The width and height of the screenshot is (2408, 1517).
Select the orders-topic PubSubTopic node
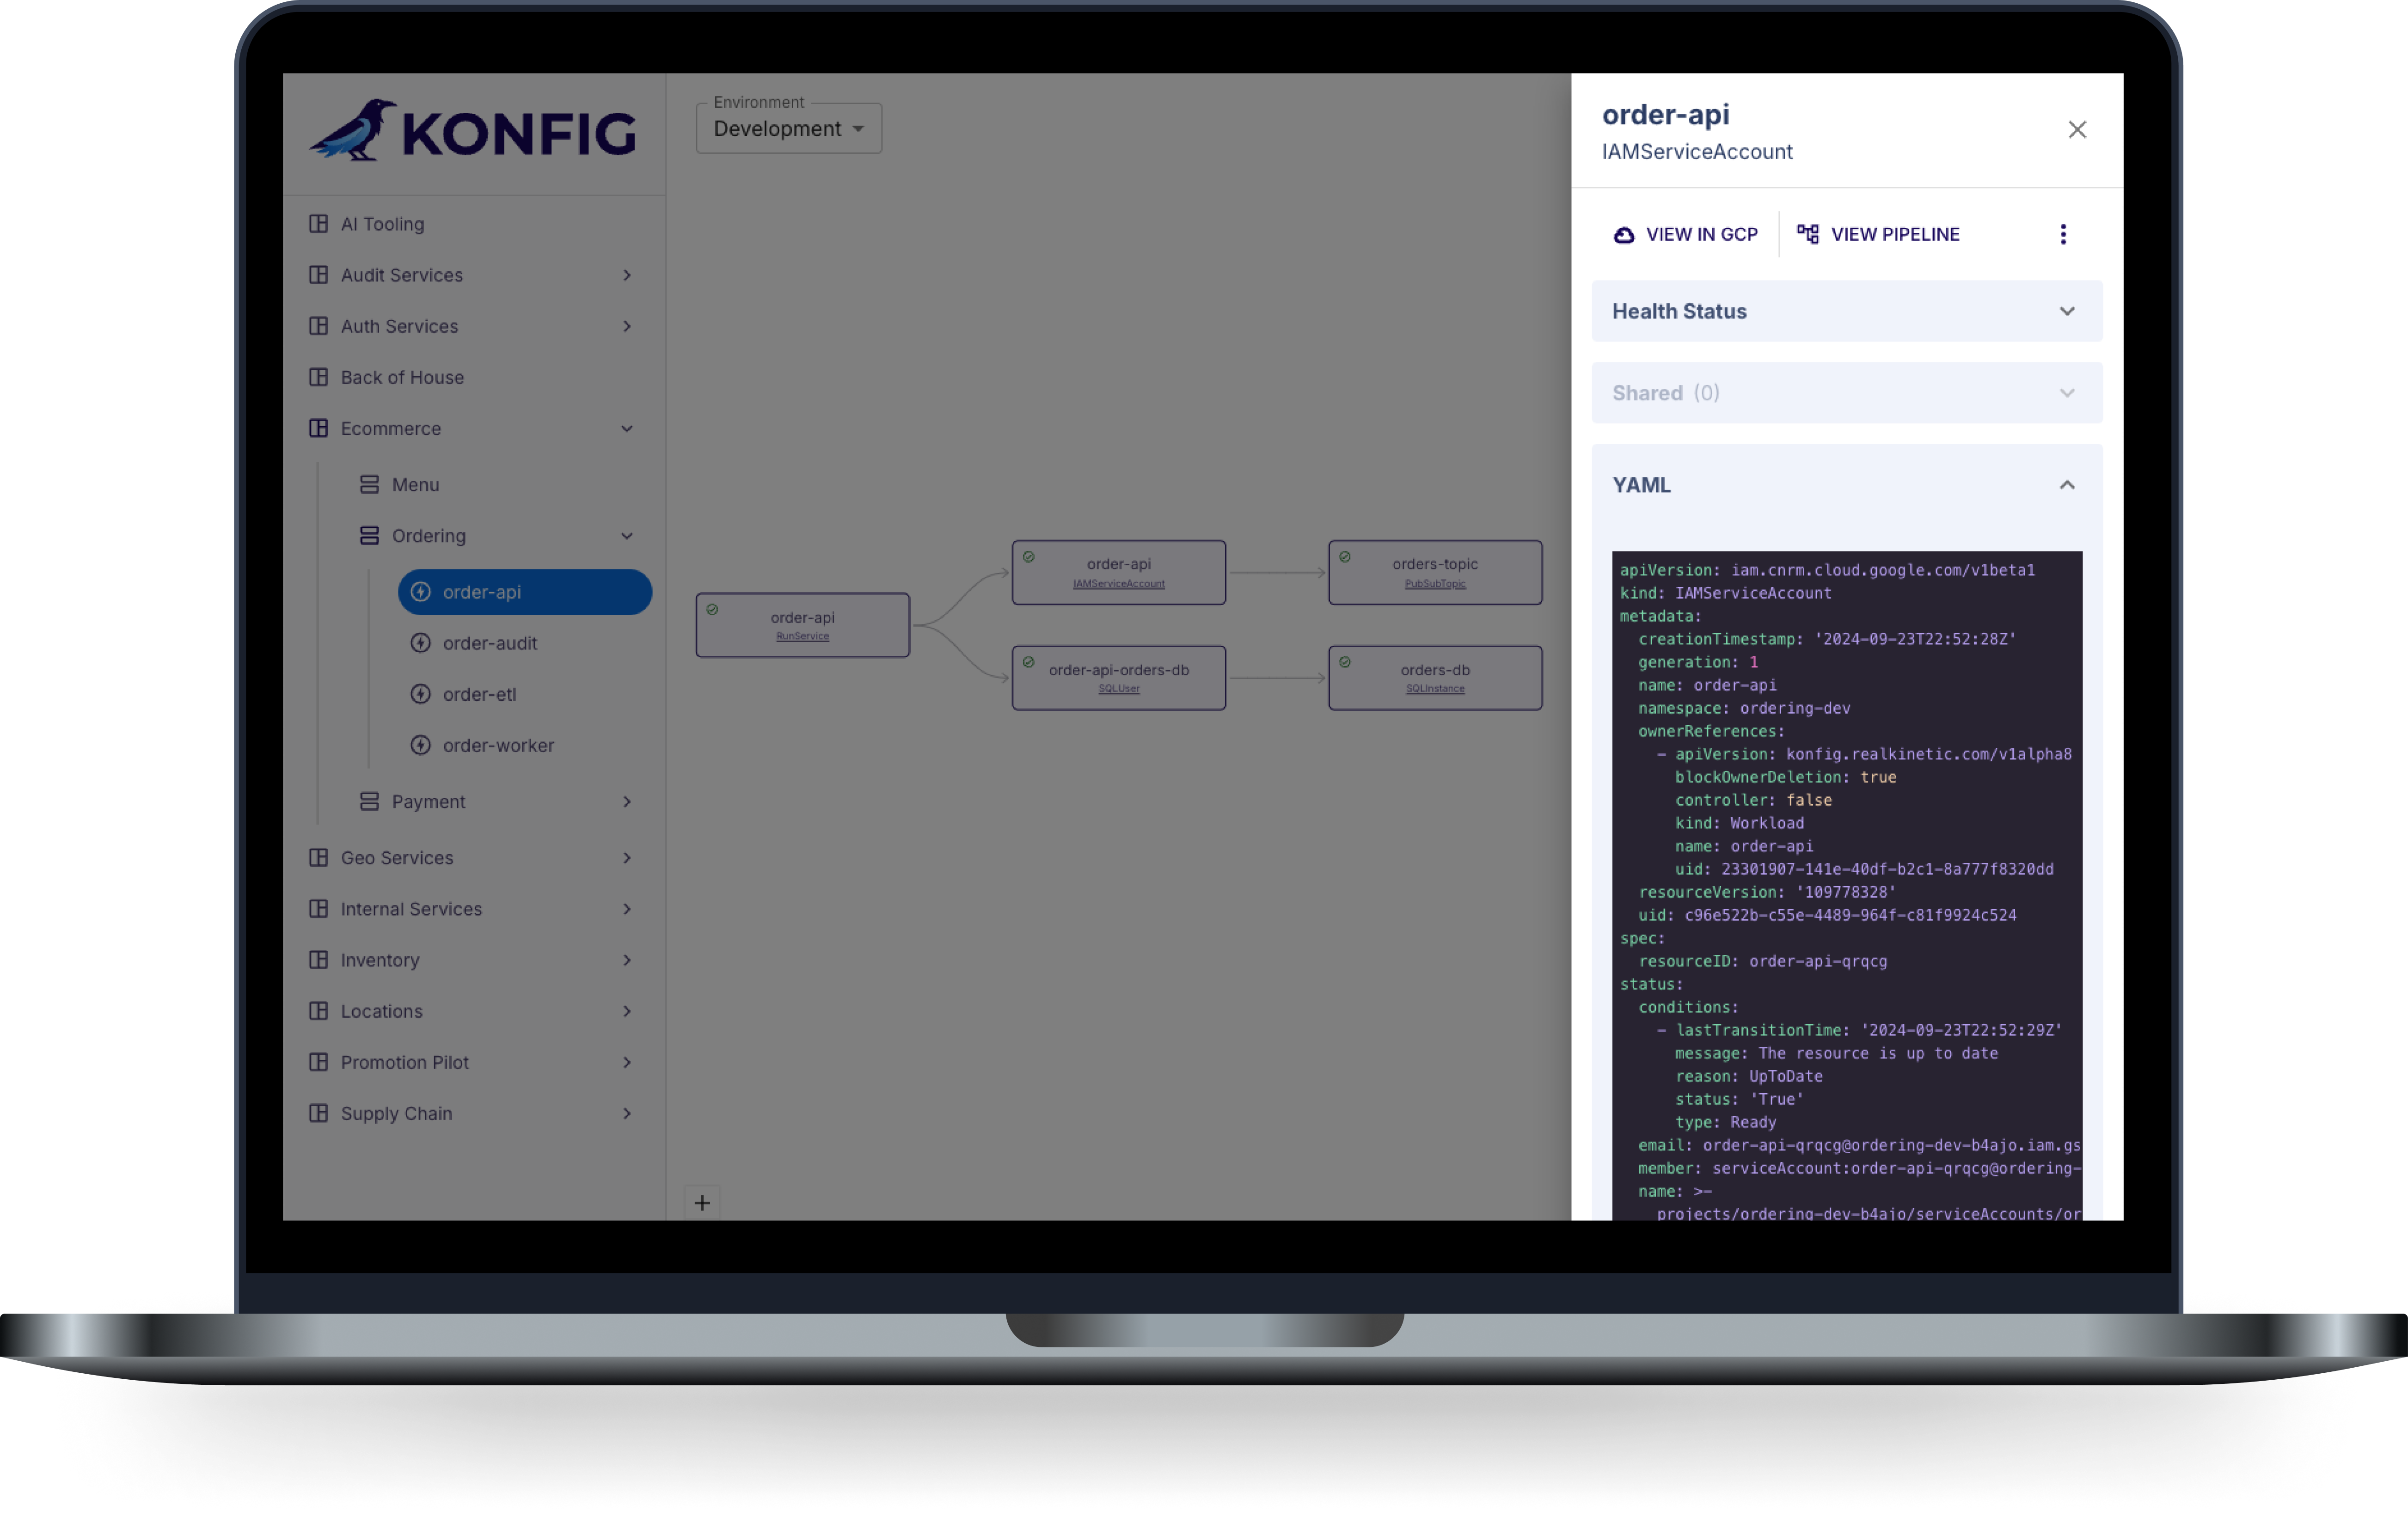point(1435,572)
